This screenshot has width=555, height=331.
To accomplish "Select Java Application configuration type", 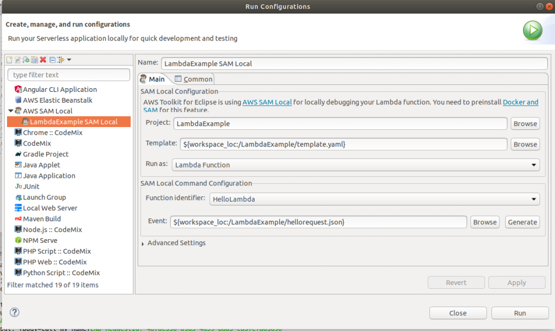I will click(45, 176).
